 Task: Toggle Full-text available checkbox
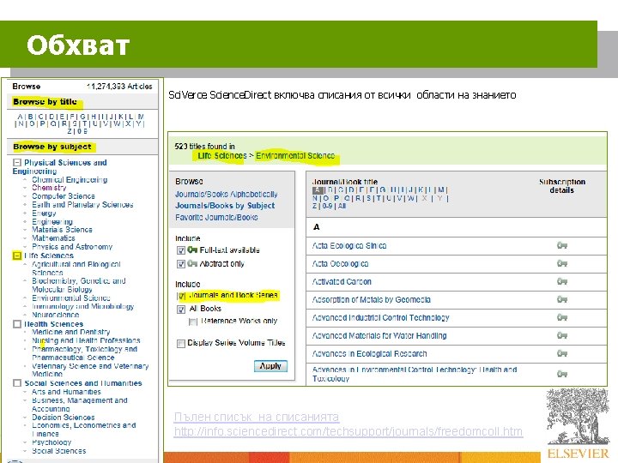[x=181, y=250]
